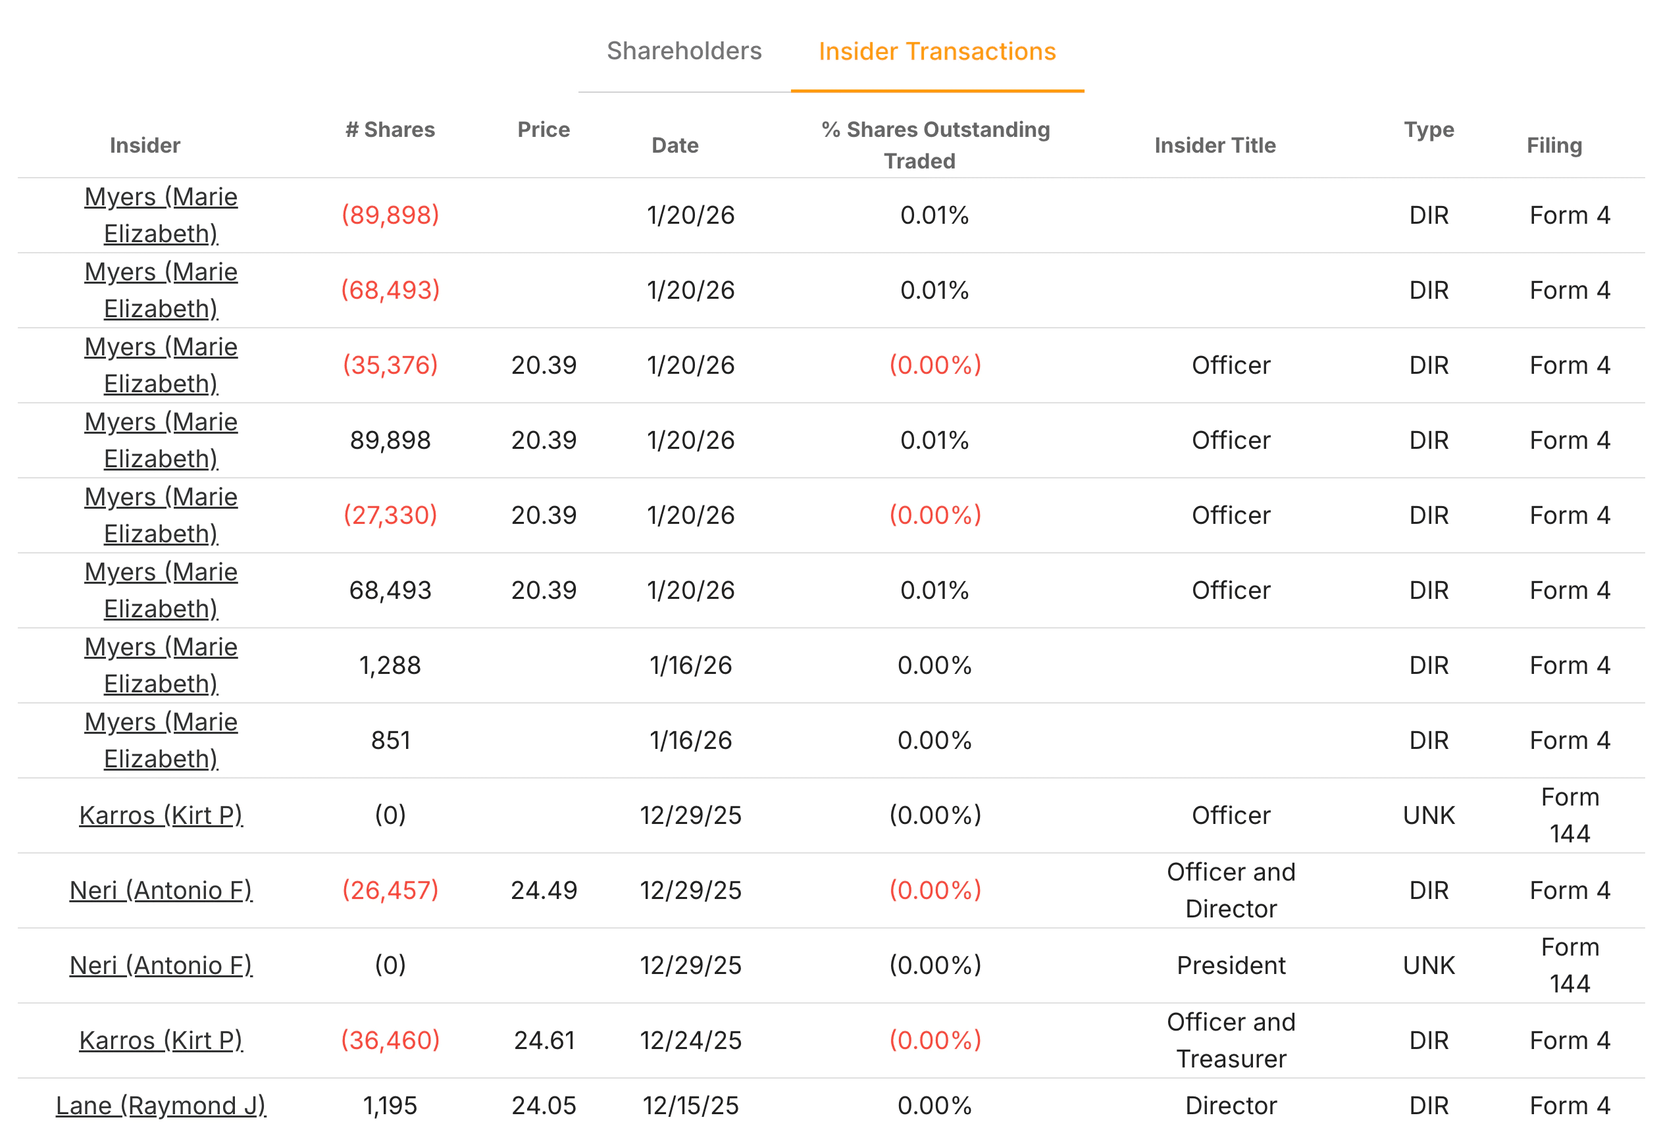The image size is (1661, 1128).
Task: Switch to the Shareholders tab
Action: pos(684,51)
